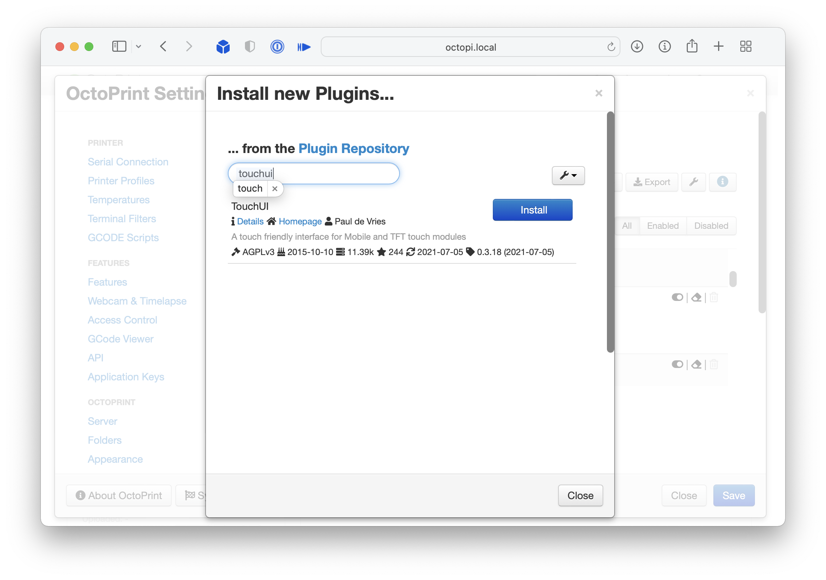Install the TouchUI plugin
Image resolution: width=826 pixels, height=580 pixels.
click(533, 210)
